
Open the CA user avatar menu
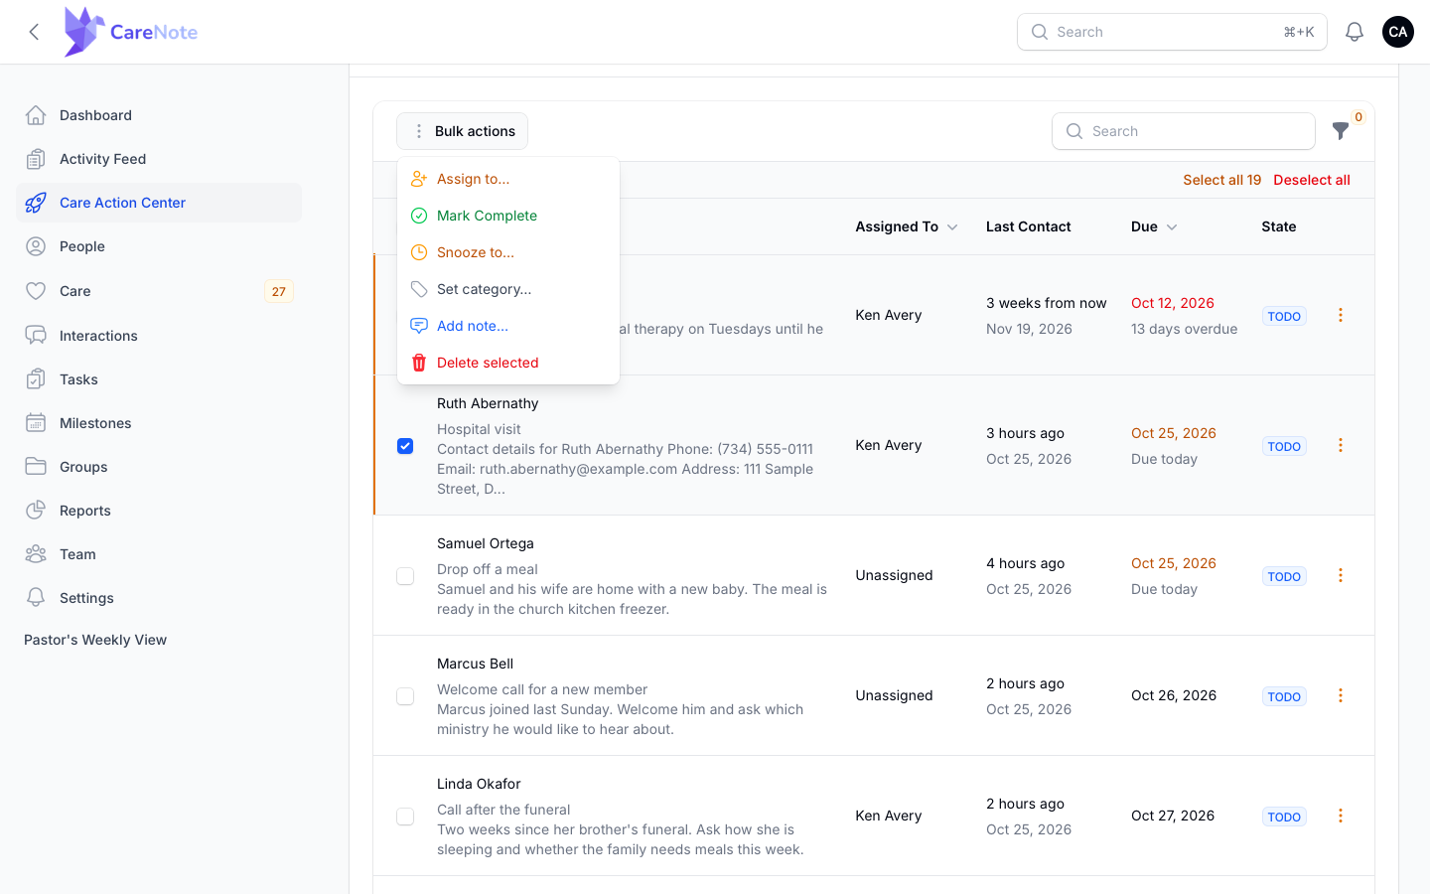1398,32
